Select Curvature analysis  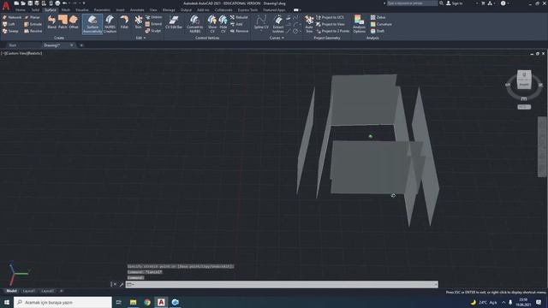coord(381,24)
